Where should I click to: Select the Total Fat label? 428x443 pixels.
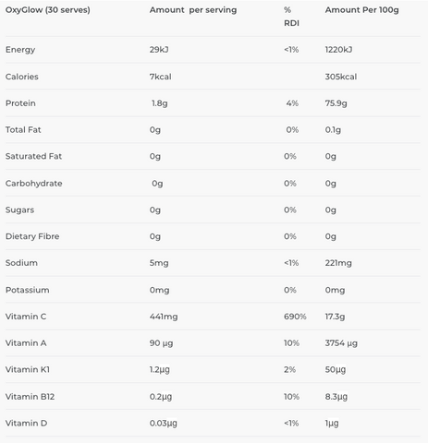[23, 130]
